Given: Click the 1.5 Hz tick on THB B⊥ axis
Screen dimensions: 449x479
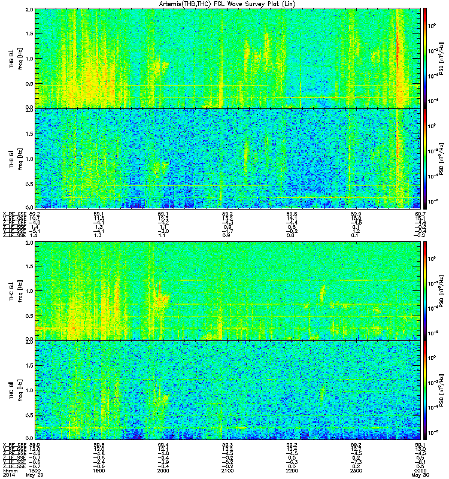Looking at the screenshot, I should point(29,34).
